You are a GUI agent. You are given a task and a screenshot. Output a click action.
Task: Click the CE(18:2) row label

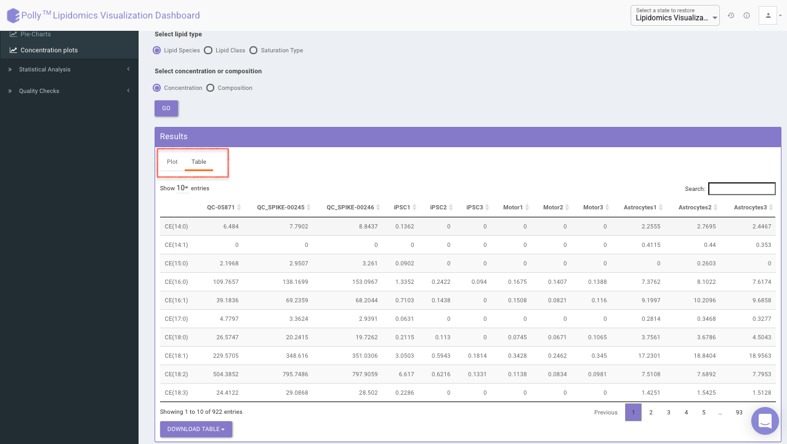(176, 374)
